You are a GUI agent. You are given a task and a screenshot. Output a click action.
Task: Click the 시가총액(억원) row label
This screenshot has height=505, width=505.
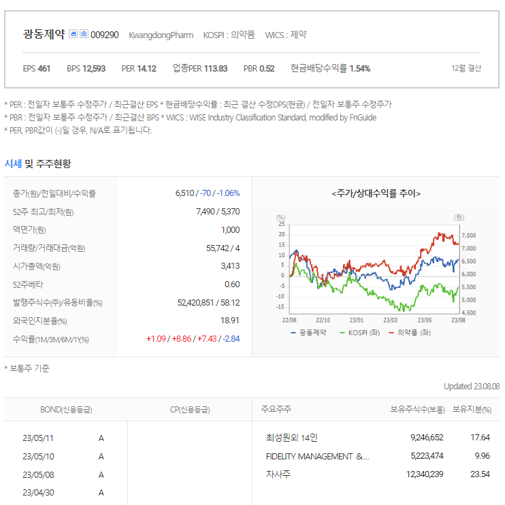tap(36, 266)
